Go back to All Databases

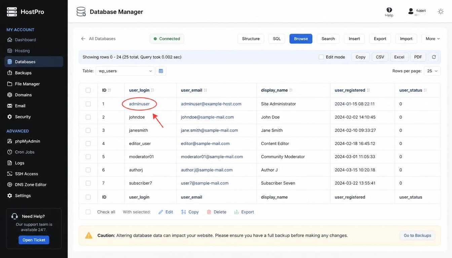click(98, 39)
